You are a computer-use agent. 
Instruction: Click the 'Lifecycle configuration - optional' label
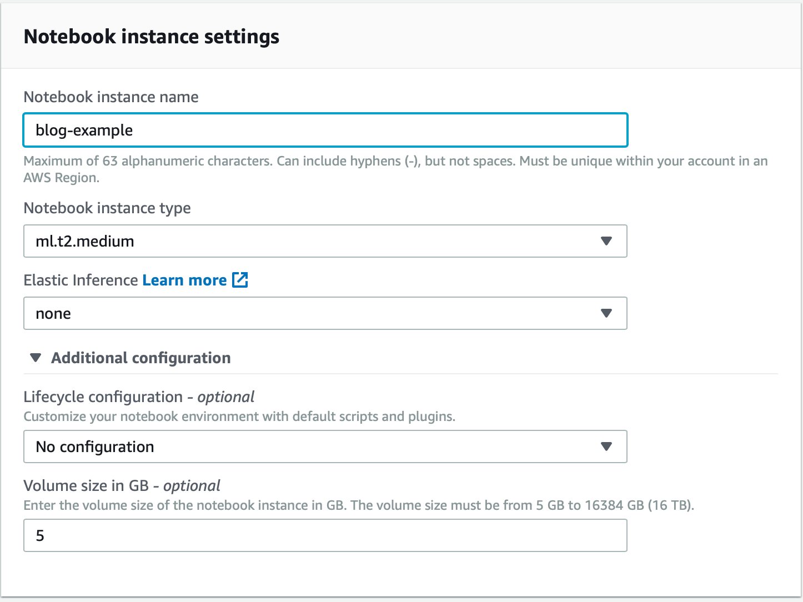pos(139,397)
